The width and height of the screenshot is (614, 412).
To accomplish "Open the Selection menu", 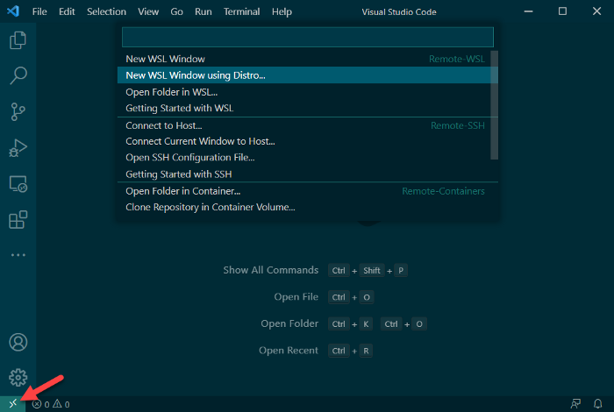I will tap(107, 12).
